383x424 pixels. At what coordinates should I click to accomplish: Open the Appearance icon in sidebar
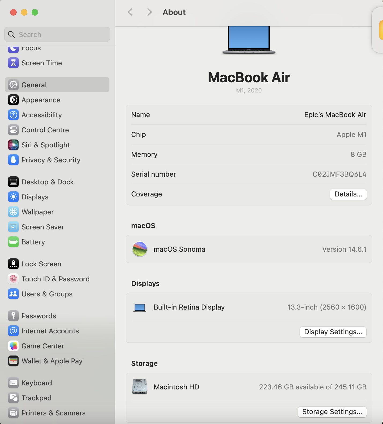click(13, 100)
